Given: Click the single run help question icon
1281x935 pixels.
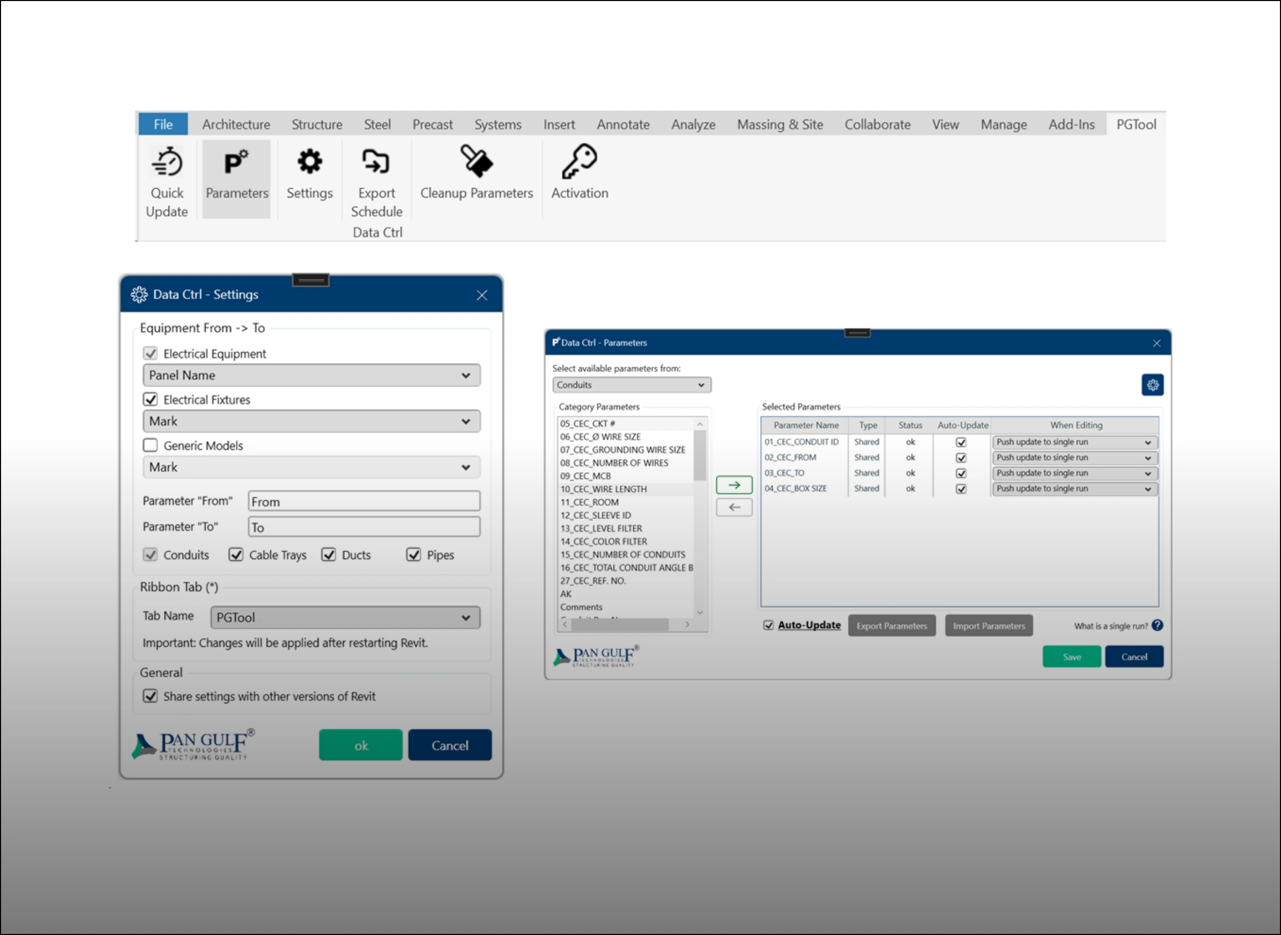Looking at the screenshot, I should 1157,625.
